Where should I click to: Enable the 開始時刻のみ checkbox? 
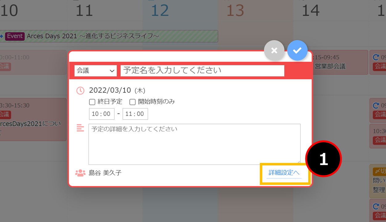(x=132, y=102)
